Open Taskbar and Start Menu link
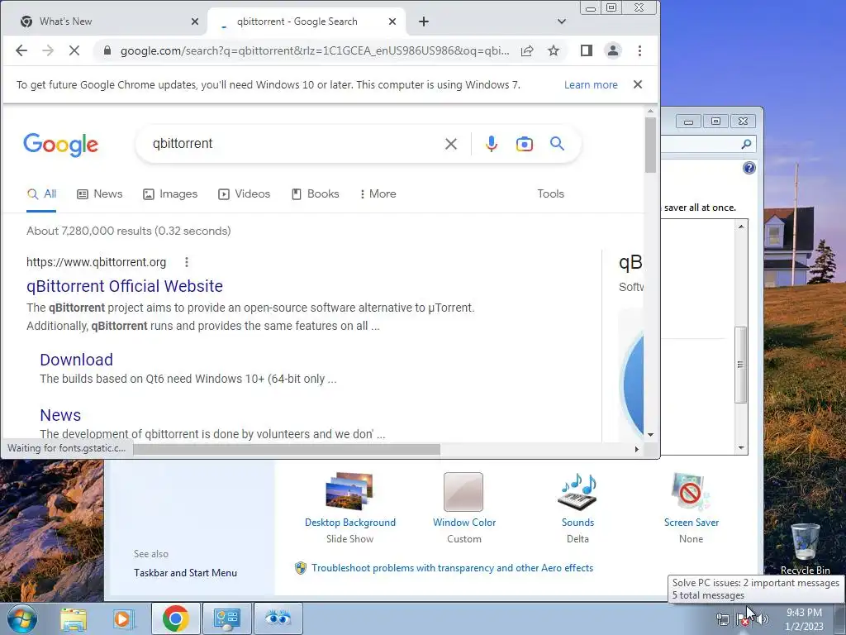The height and width of the screenshot is (635, 846). click(x=185, y=573)
